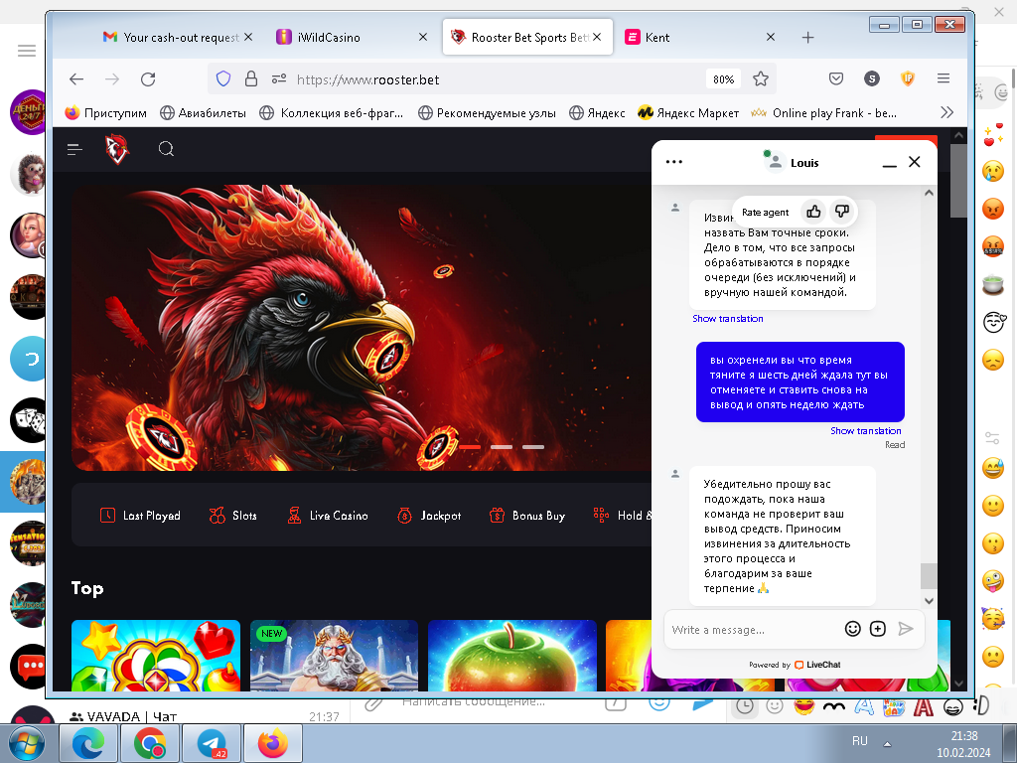Open the IP shield extension icon
Viewport: 1017px width, 763px height.
(x=908, y=79)
